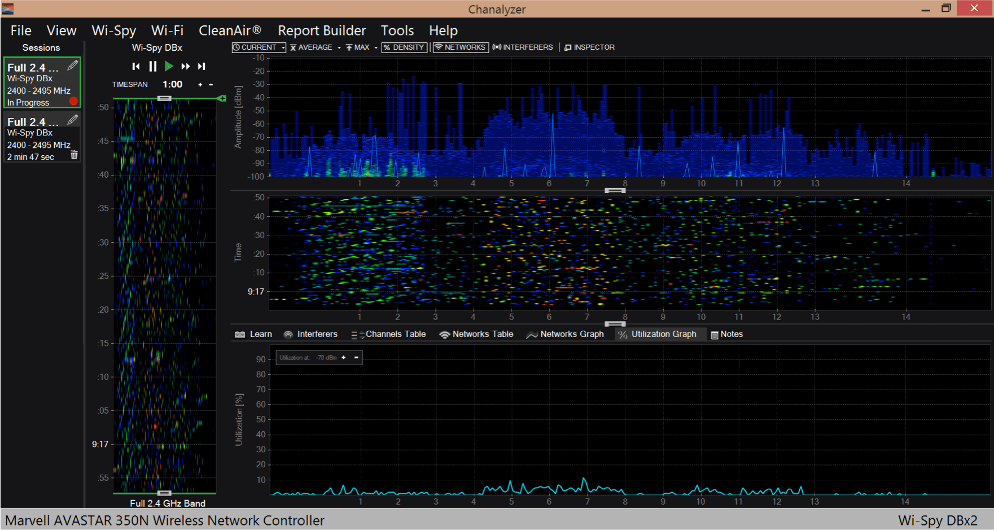The width and height of the screenshot is (994, 530).
Task: Expand the Max dropdown arrow
Action: click(x=376, y=48)
